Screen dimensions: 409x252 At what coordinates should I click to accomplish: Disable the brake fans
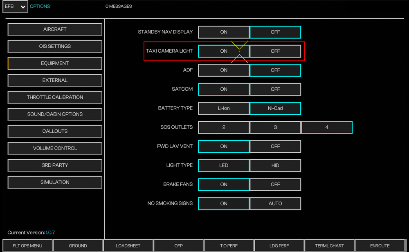coord(275,185)
